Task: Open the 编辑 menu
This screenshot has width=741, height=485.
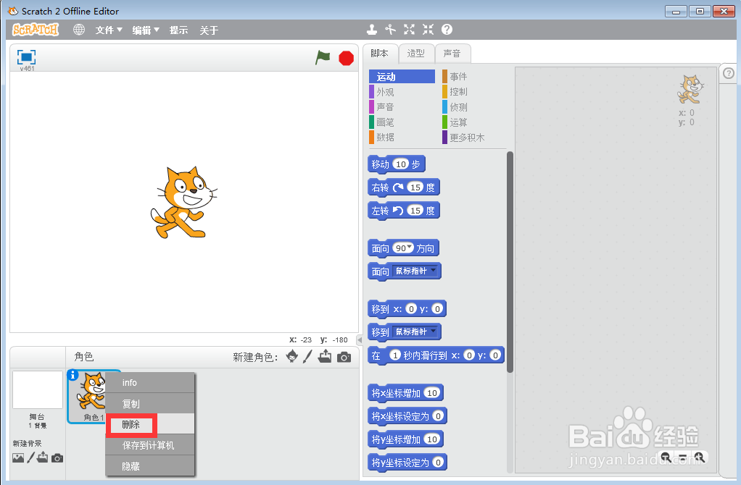Action: click(146, 30)
